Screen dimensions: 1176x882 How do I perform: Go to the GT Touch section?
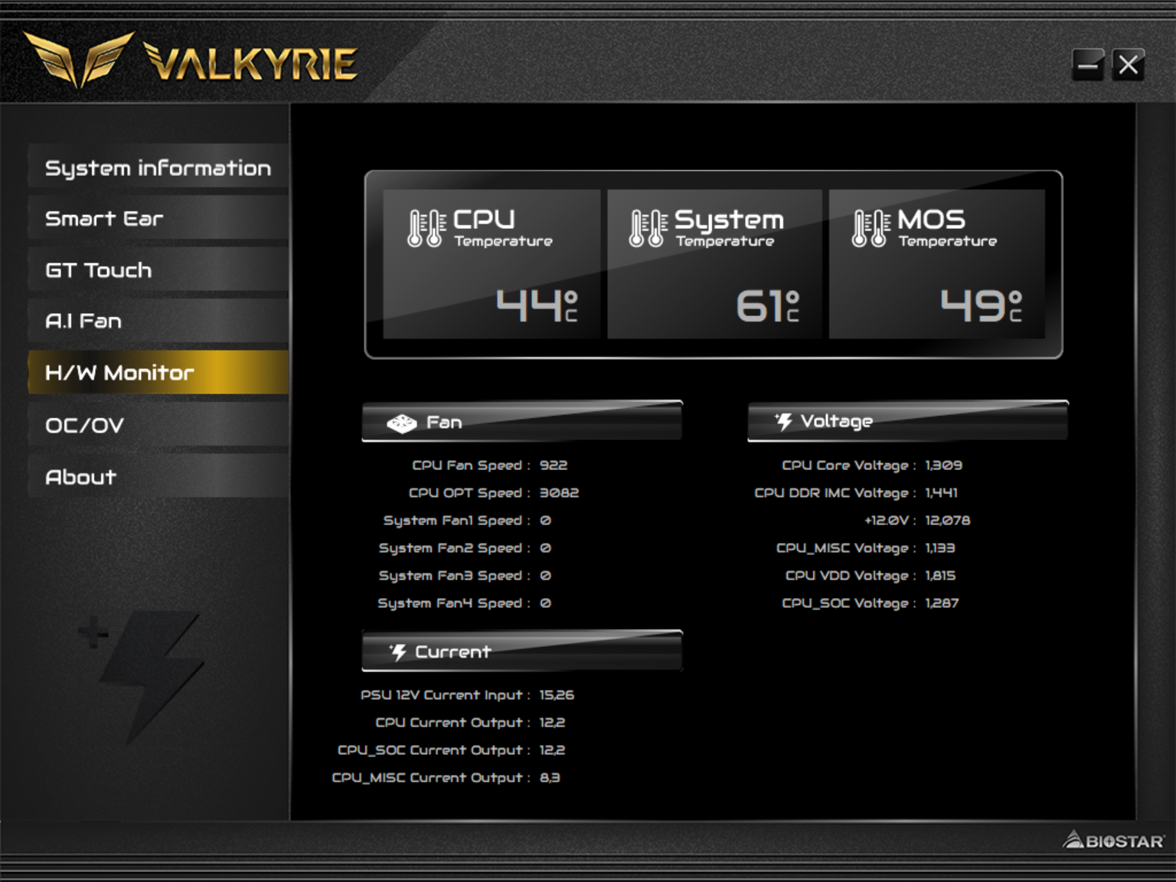pyautogui.click(x=158, y=270)
